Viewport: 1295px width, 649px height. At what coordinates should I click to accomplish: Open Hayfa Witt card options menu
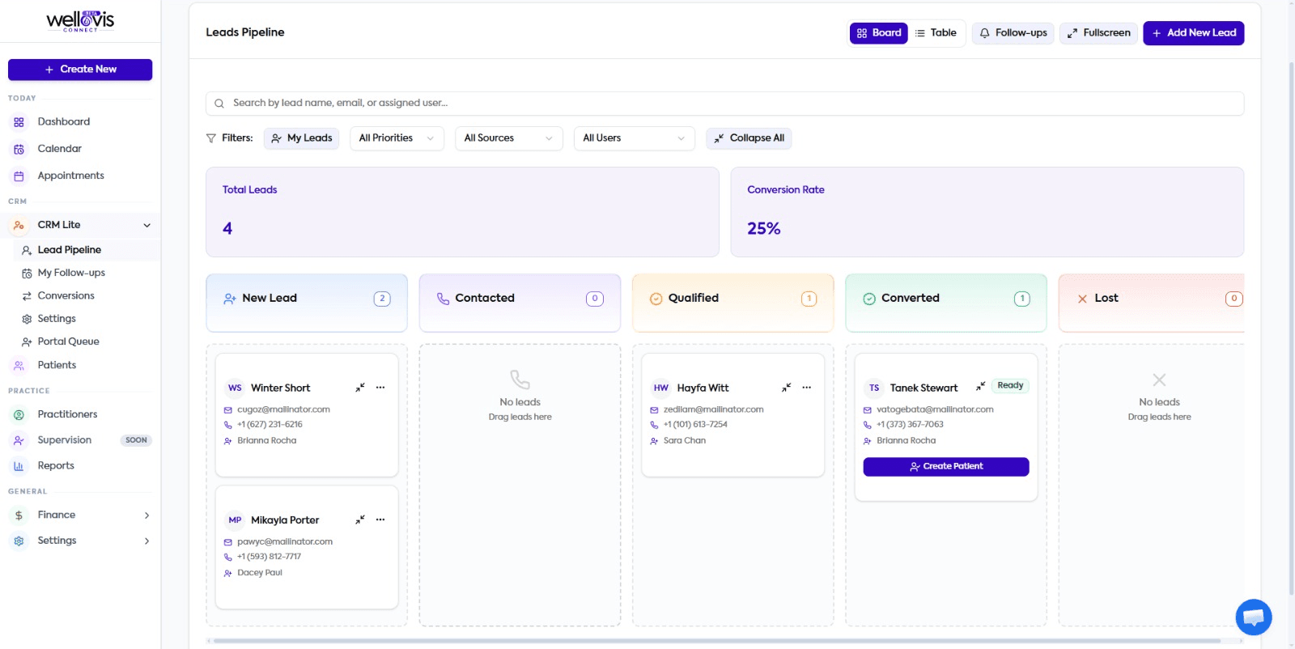tap(807, 388)
